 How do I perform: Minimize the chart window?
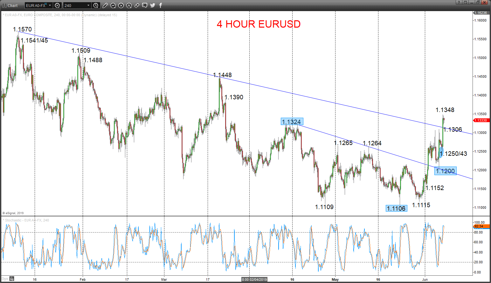tap(471, 2)
